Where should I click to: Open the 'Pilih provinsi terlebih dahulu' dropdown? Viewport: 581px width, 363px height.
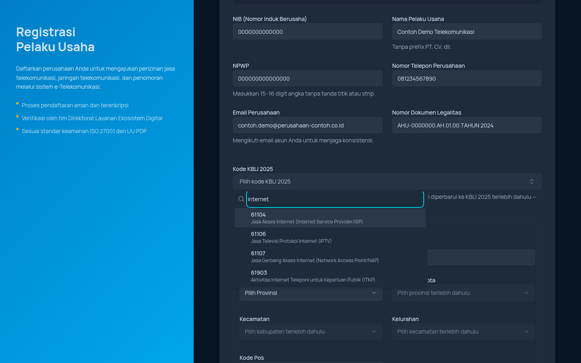pyautogui.click(x=463, y=293)
